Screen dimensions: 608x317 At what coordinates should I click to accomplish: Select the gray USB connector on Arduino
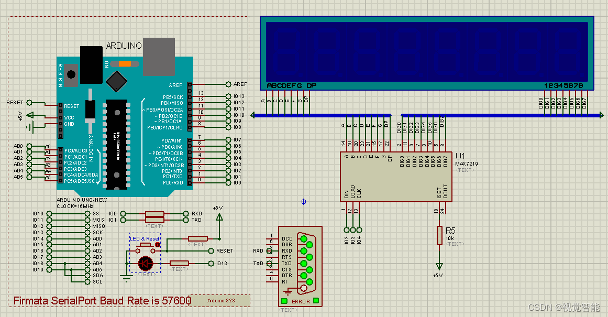click(159, 57)
